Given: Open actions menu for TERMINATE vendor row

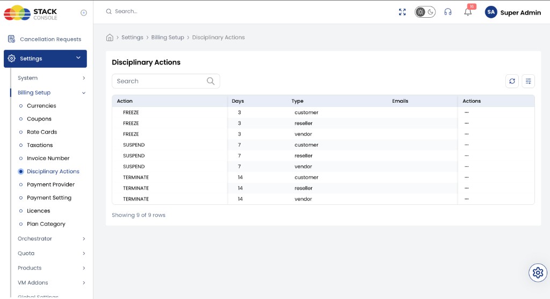Looking at the screenshot, I should tap(467, 199).
